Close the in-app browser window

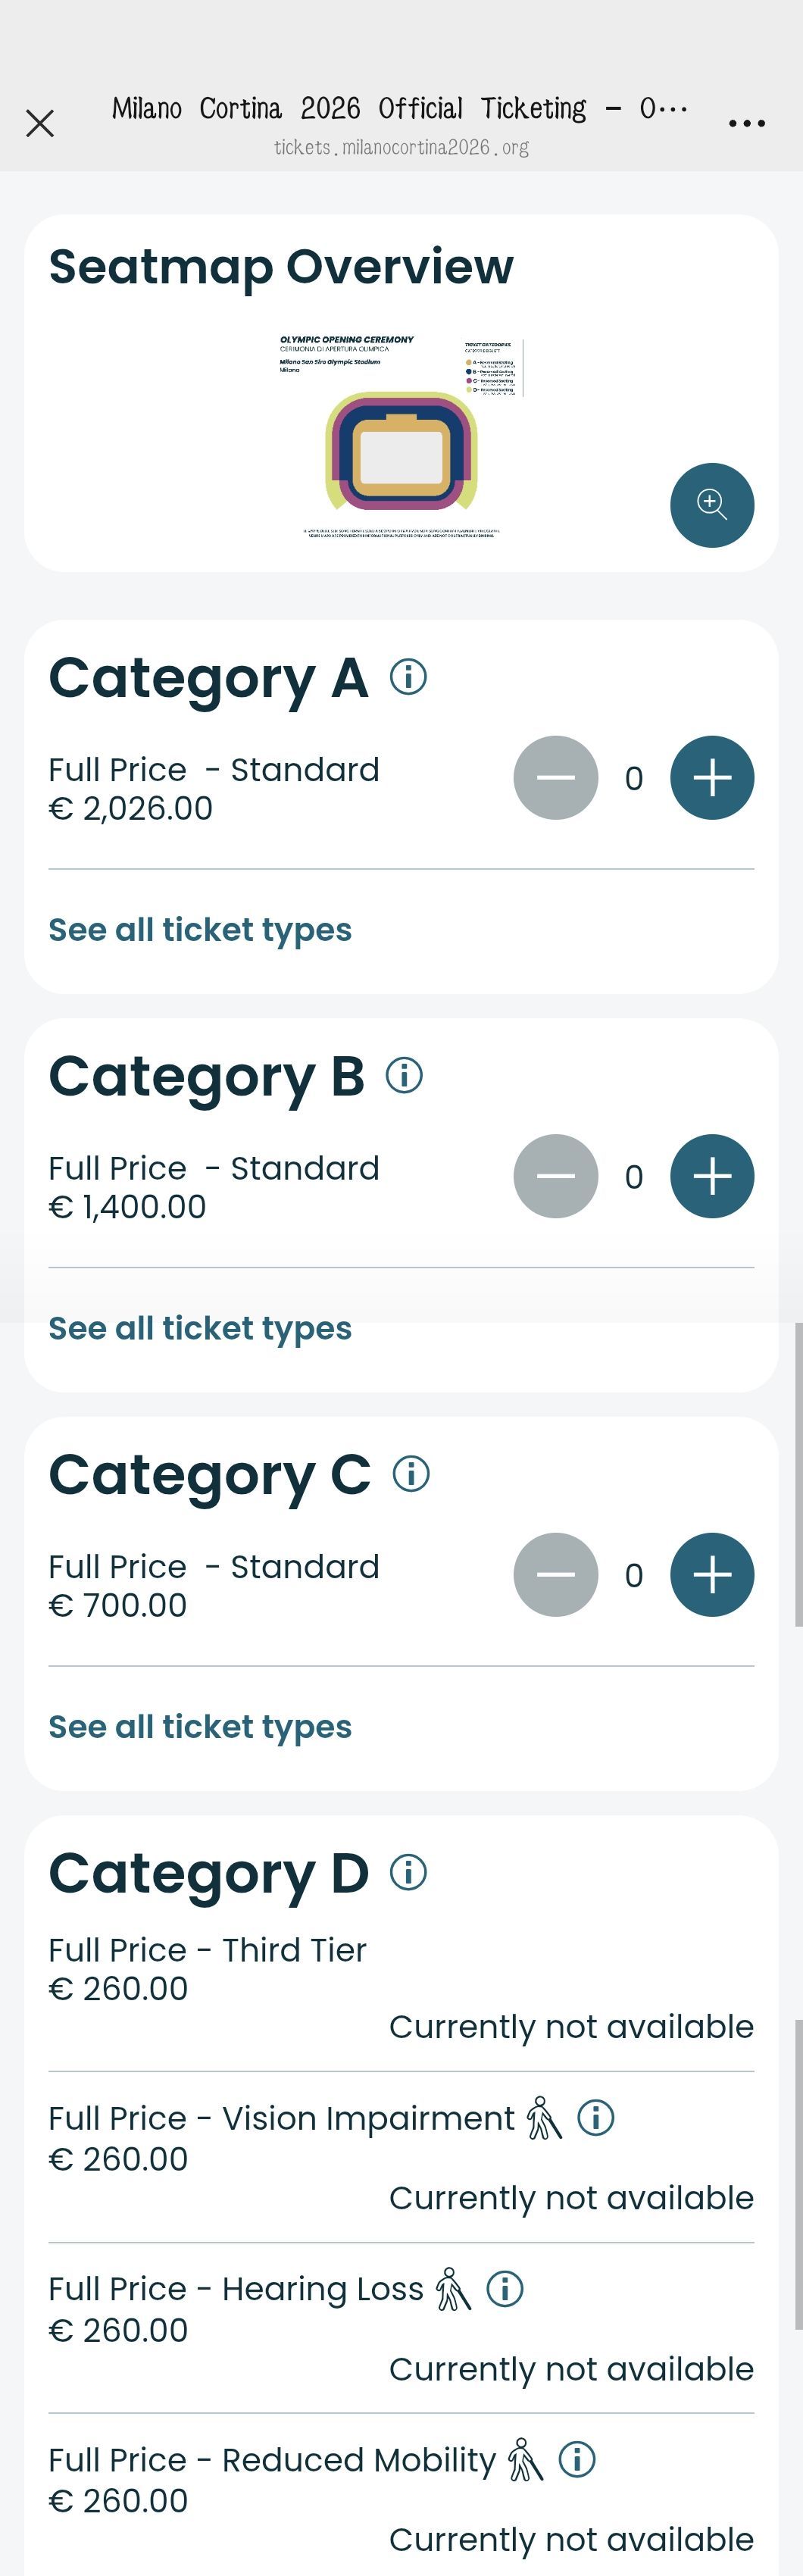[40, 123]
